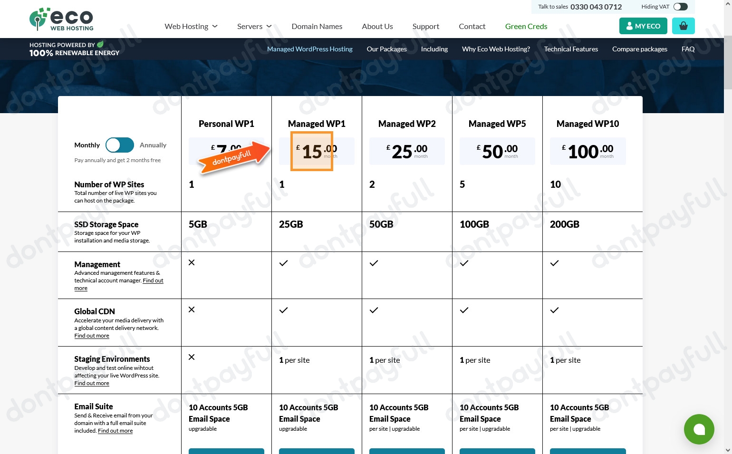Screen dimensions: 732x454
Task: Click the £25.00 month price
Action: click(x=407, y=151)
